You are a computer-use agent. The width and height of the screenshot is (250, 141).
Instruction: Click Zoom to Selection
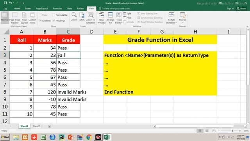click(x=91, y=18)
